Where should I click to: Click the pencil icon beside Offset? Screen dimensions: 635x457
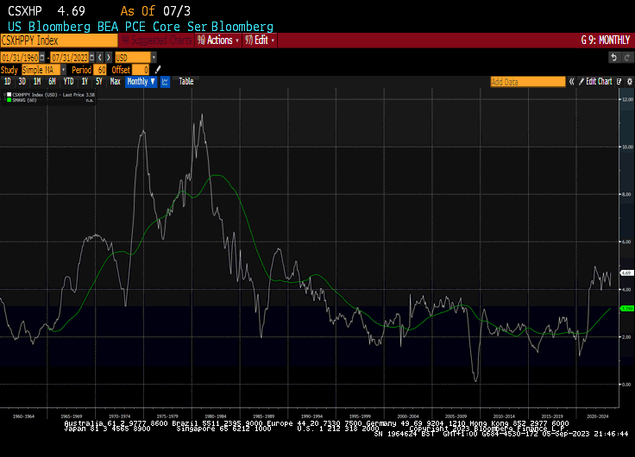158,69
